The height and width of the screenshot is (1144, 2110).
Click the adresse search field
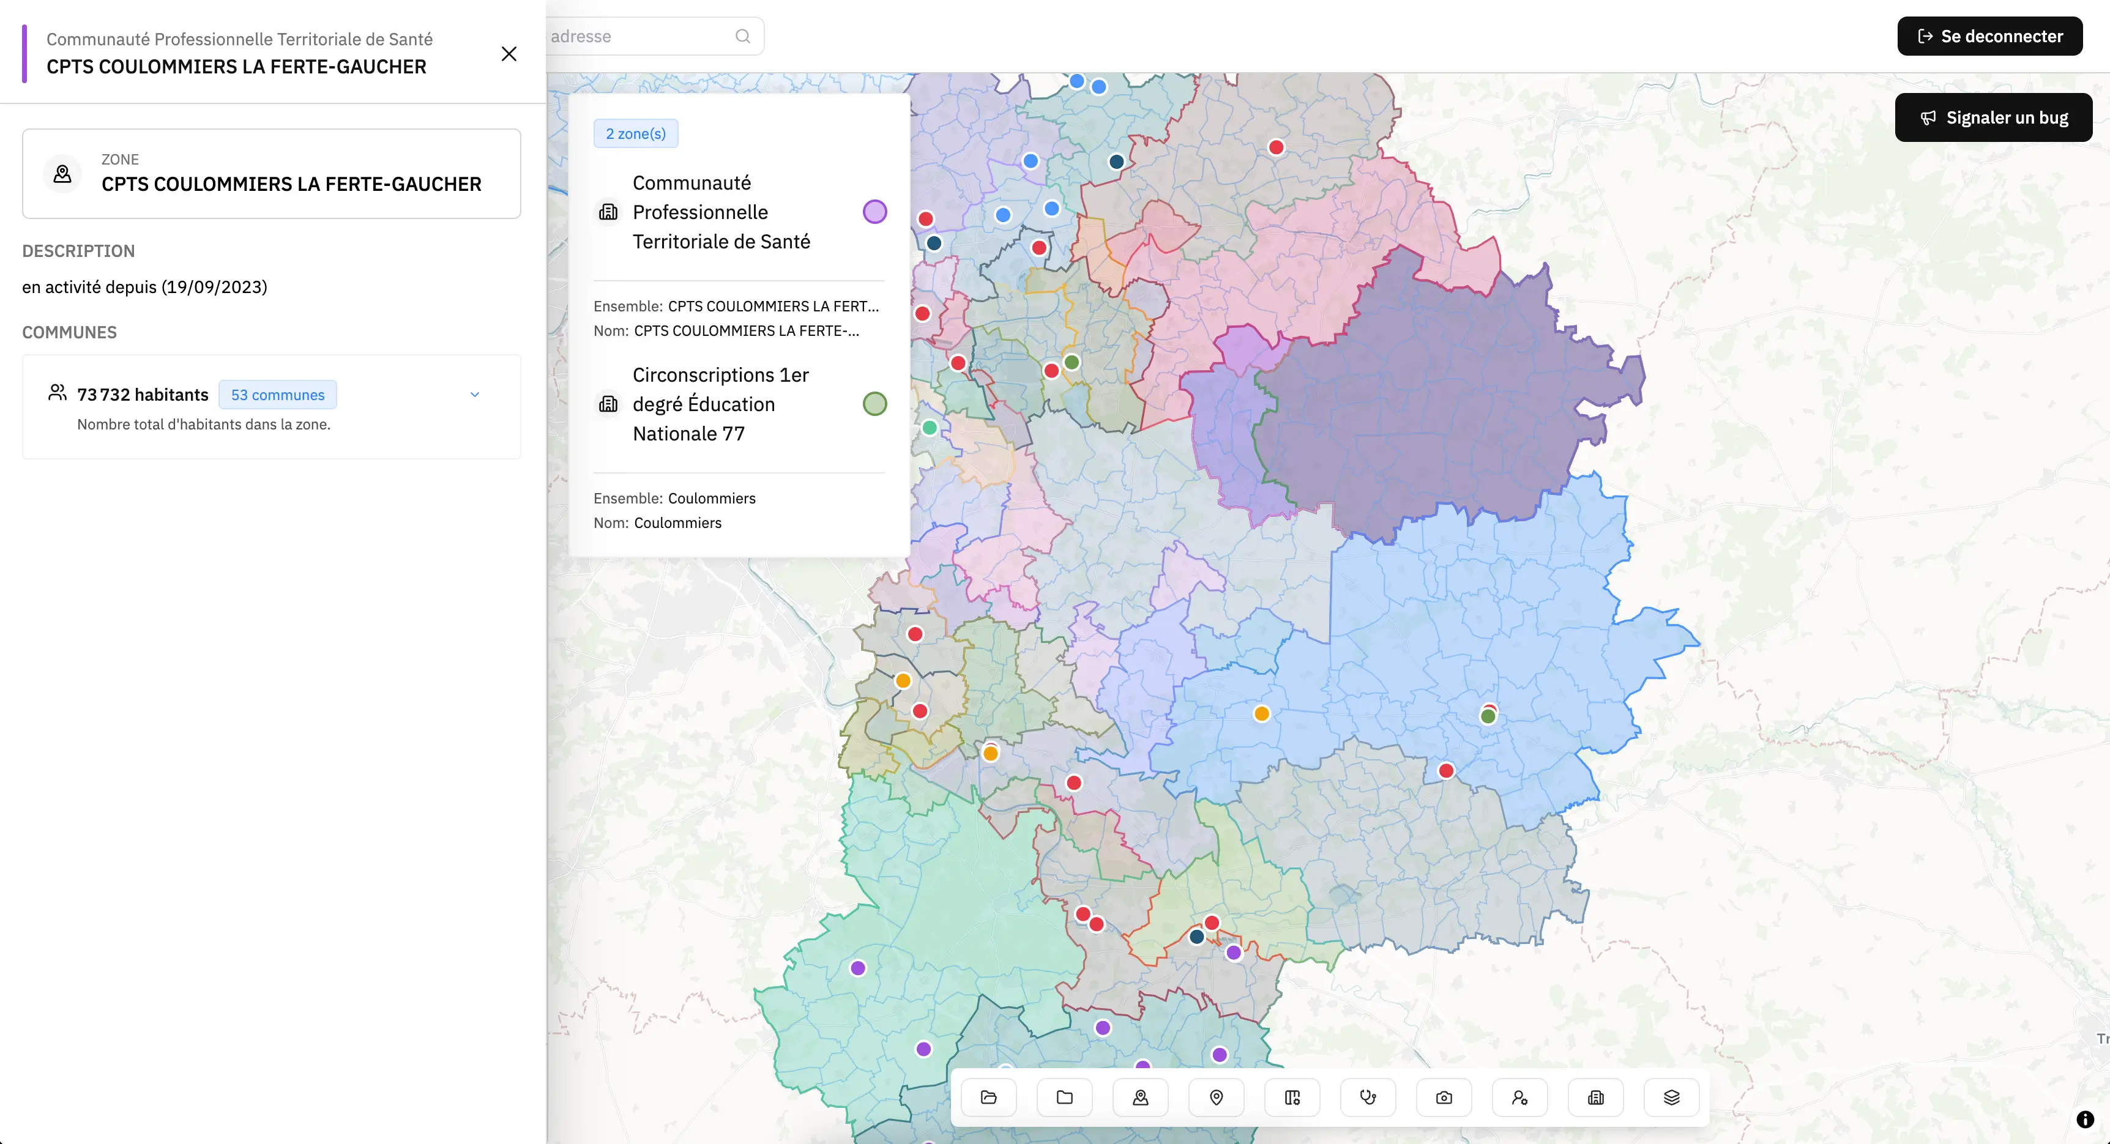639,36
